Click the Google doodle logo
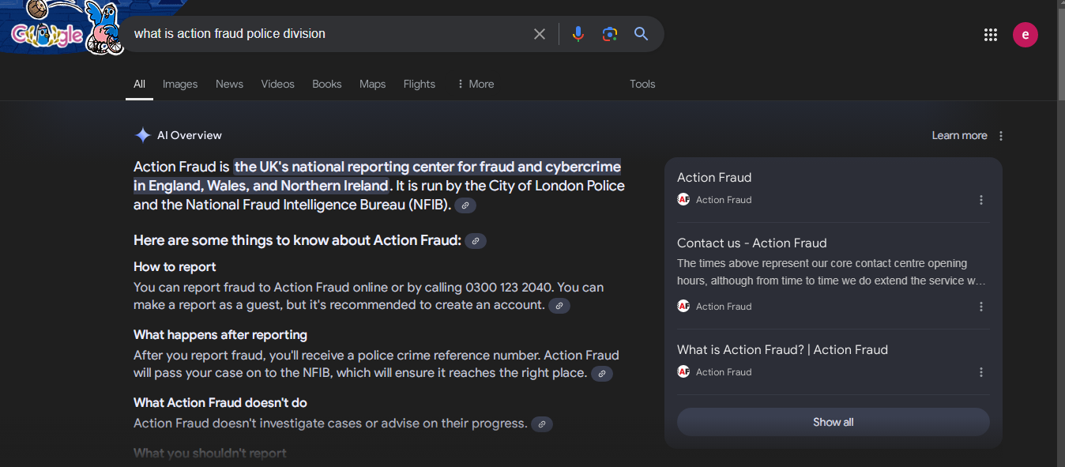The width and height of the screenshot is (1065, 467). pos(62,28)
